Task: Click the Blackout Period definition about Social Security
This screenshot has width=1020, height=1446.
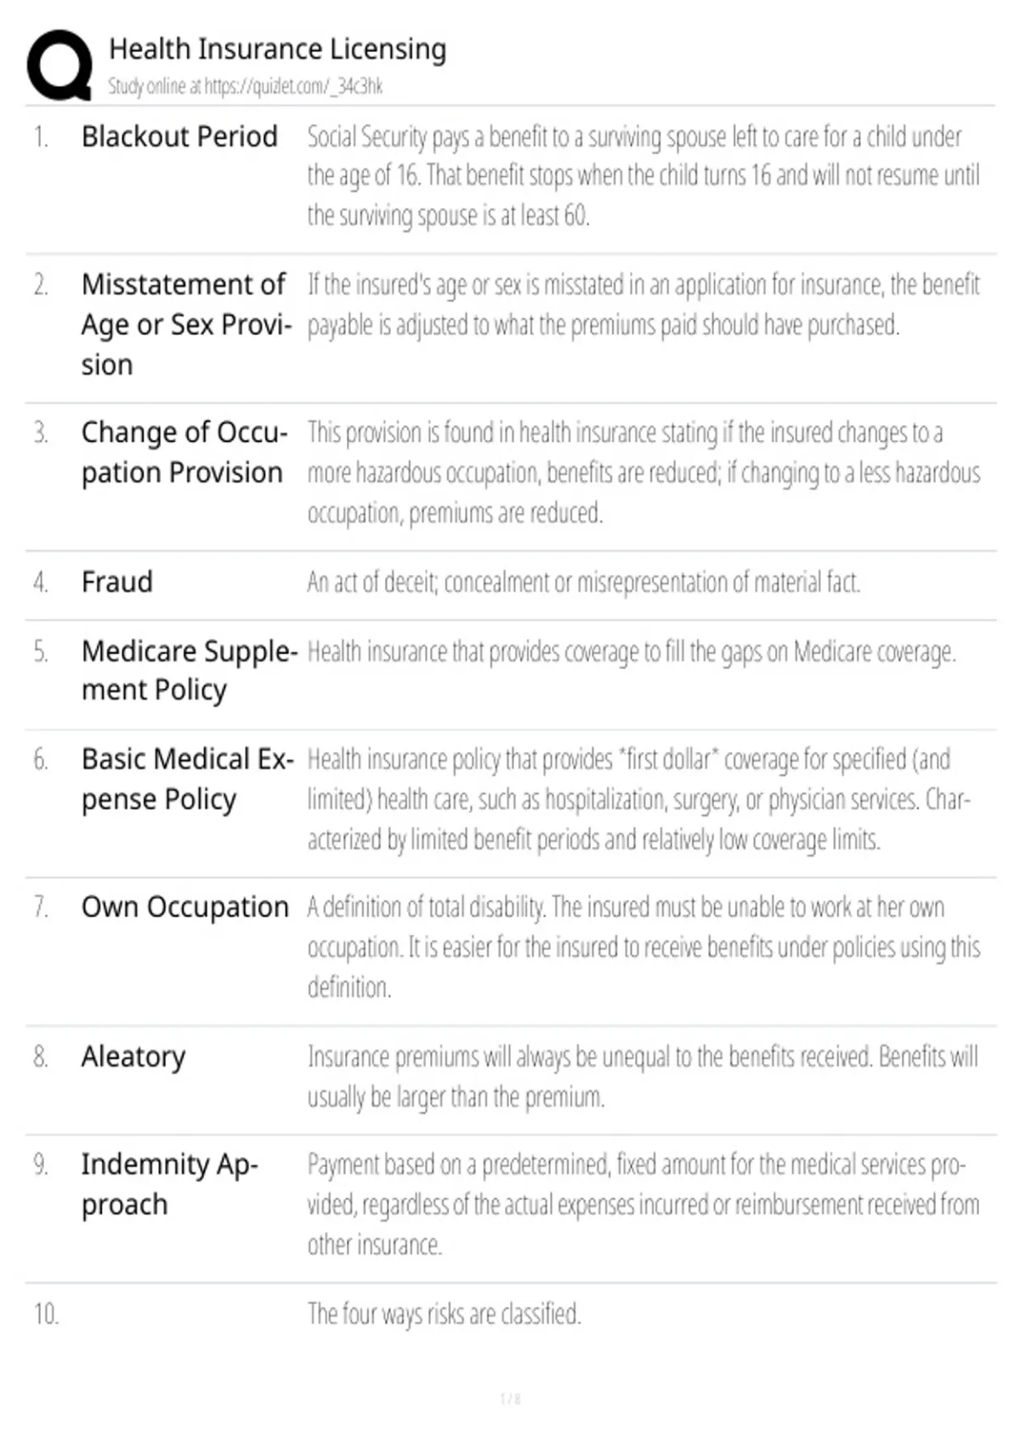Action: [x=643, y=176]
